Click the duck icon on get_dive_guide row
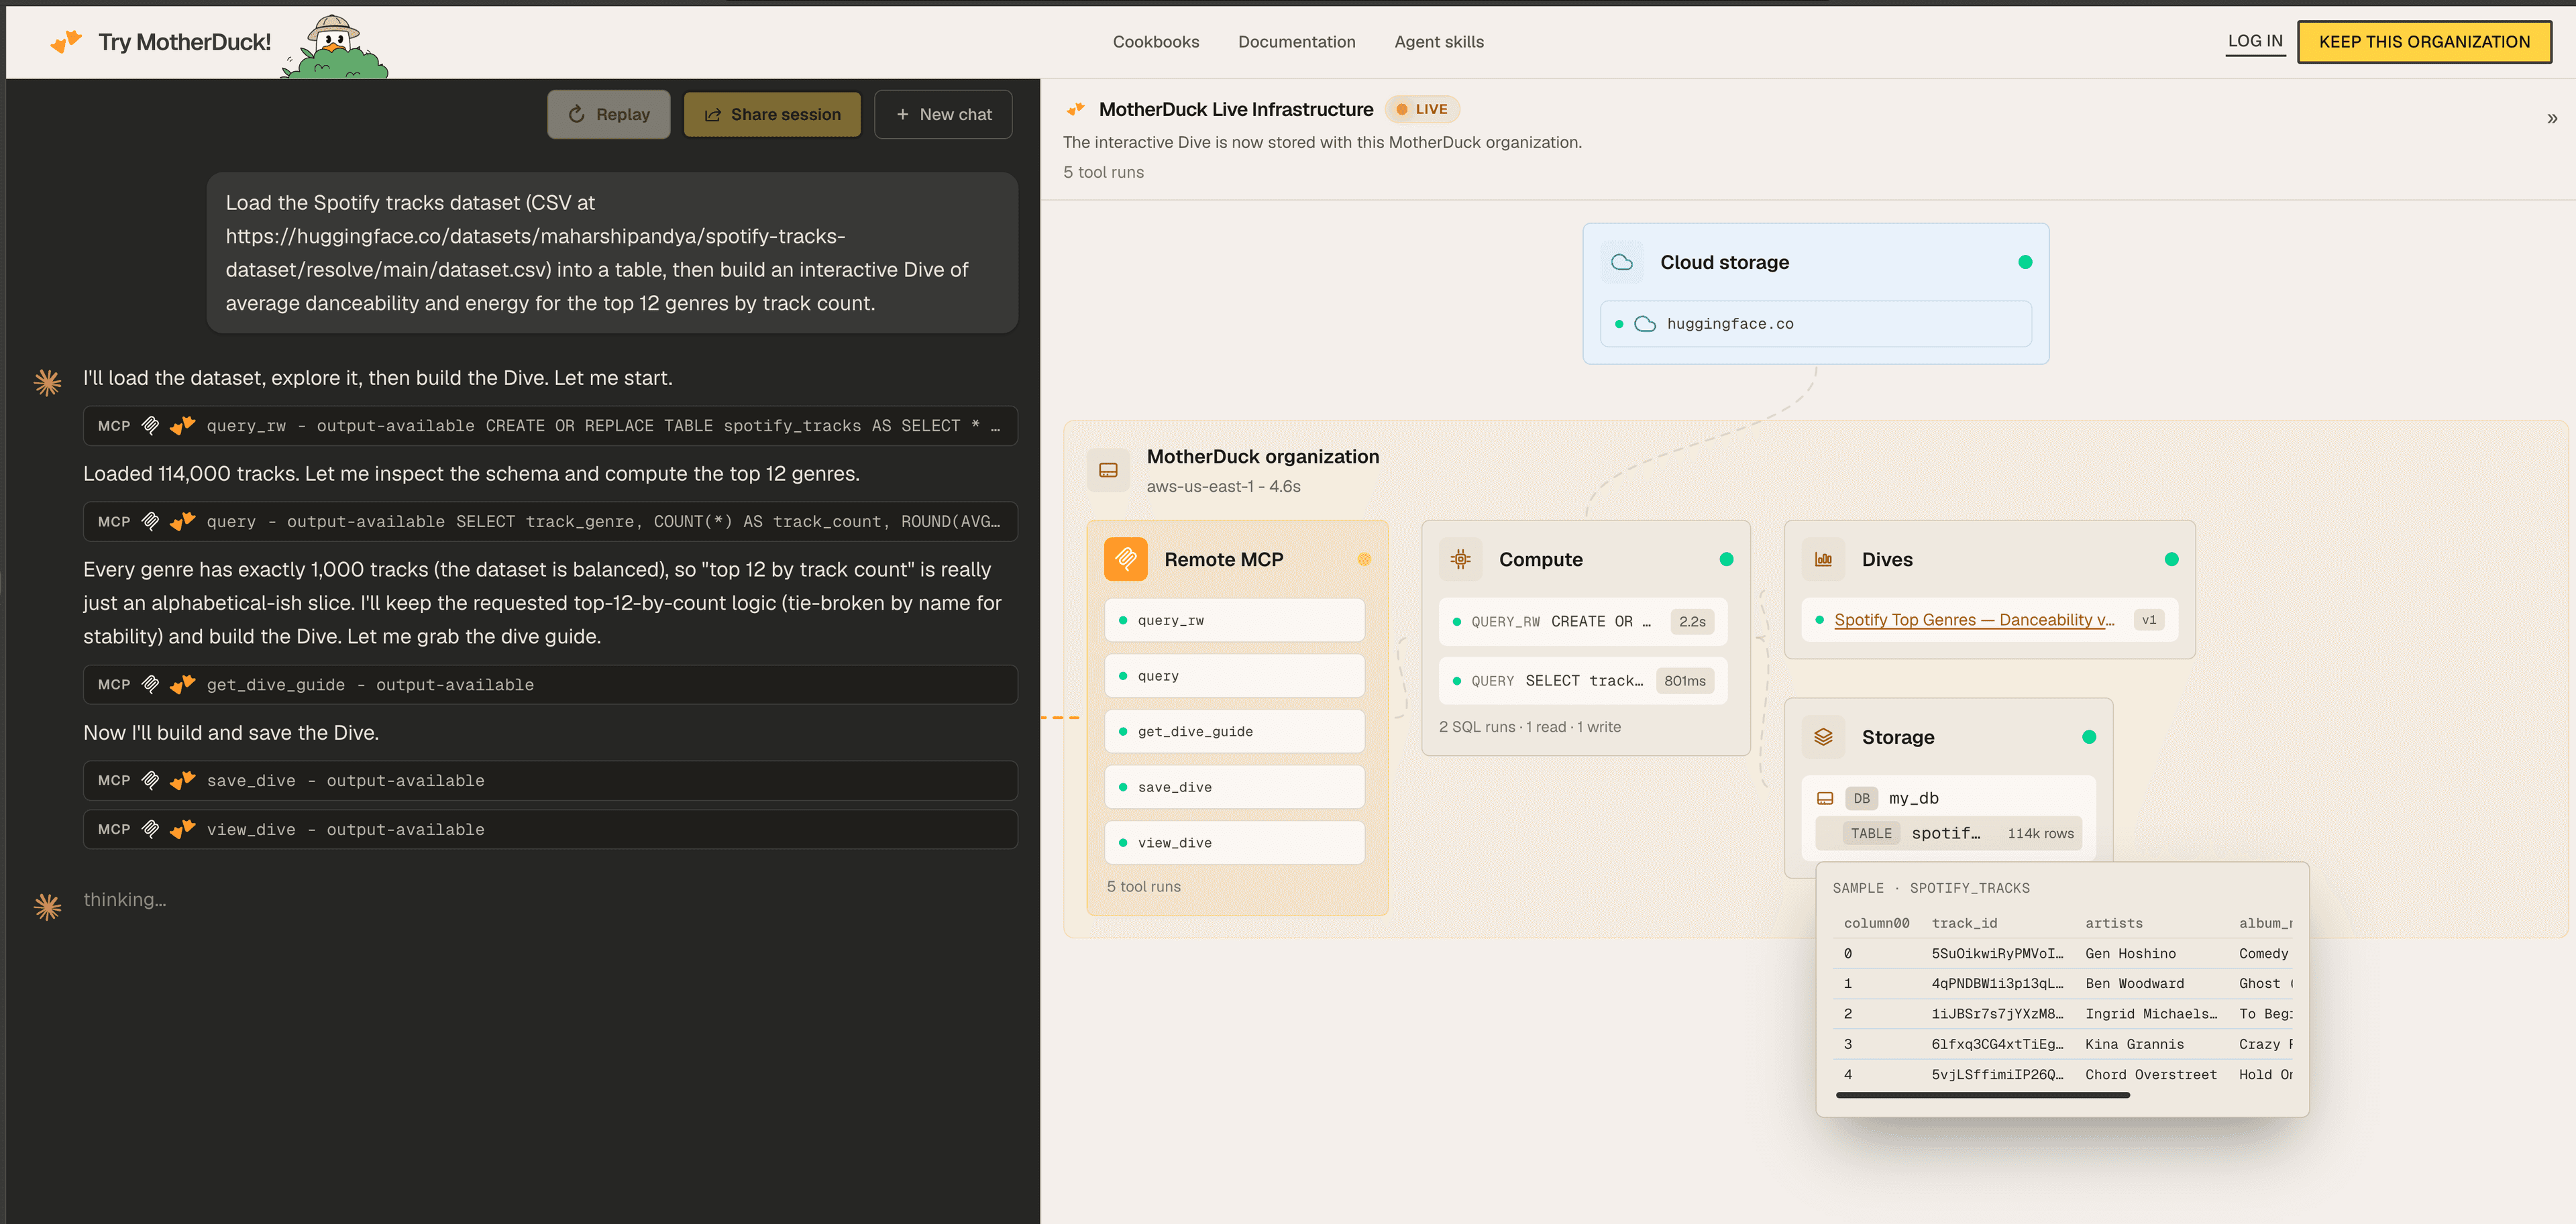Viewport: 2576px width, 1224px height. tap(182, 684)
